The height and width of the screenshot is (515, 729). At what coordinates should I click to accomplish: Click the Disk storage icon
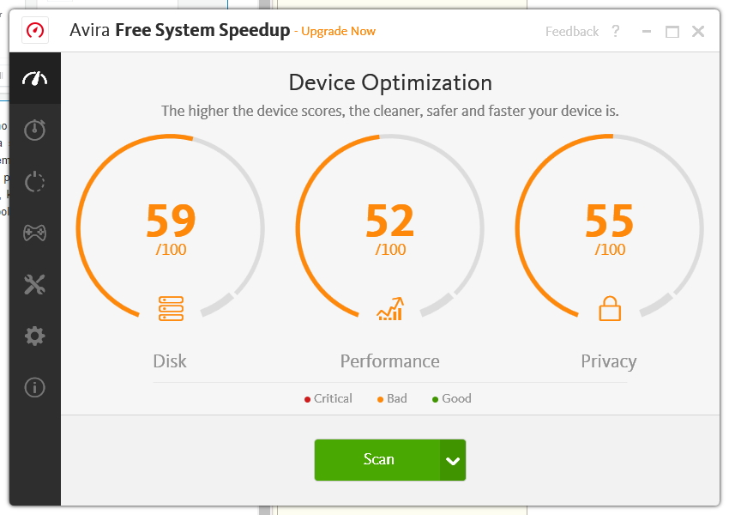tap(171, 309)
